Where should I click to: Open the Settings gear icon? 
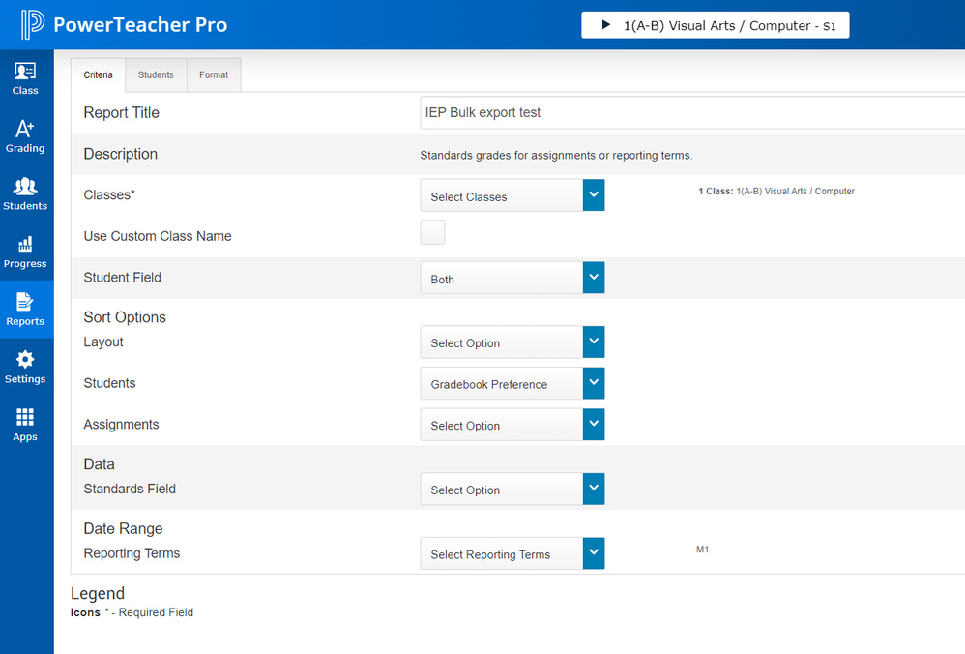[25, 360]
